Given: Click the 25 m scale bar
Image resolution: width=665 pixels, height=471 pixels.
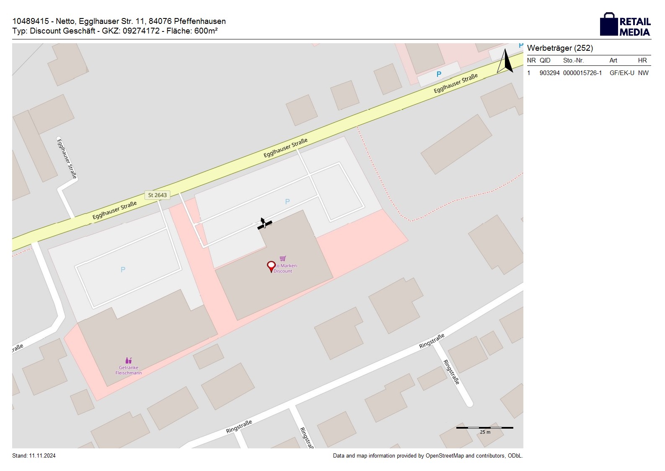Looking at the screenshot, I should tap(484, 428).
